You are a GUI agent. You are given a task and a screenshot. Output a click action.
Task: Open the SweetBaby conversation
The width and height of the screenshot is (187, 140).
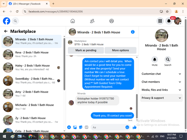pyautogui.click(x=31, y=81)
